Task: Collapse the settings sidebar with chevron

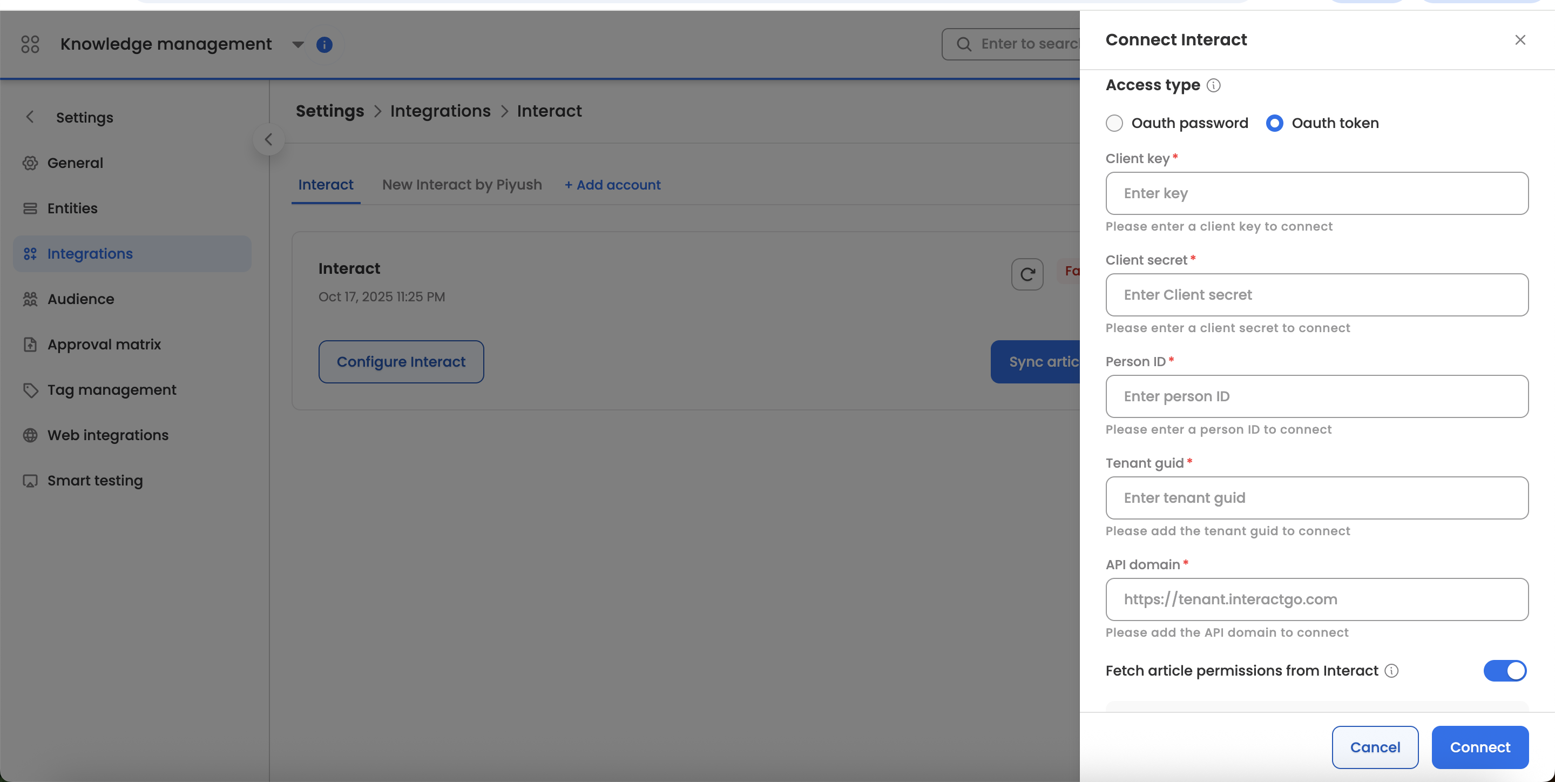Action: pos(269,139)
